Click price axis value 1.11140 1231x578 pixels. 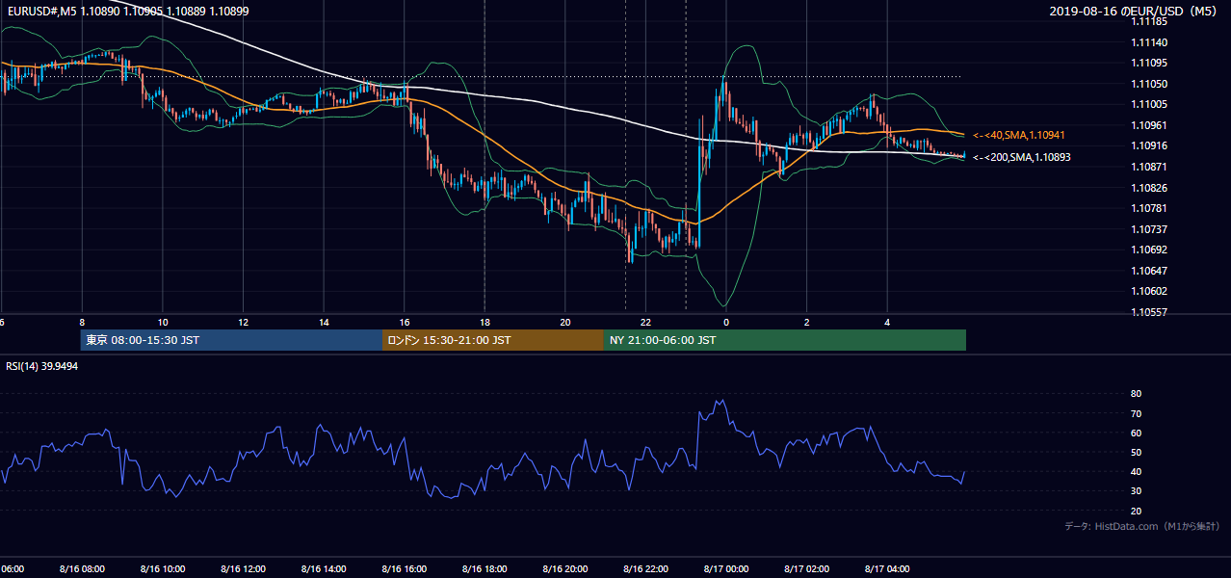pyautogui.click(x=1149, y=42)
